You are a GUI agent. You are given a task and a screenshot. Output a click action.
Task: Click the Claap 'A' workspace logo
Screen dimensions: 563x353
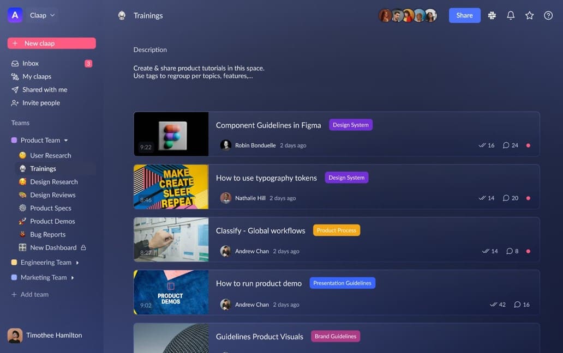15,15
